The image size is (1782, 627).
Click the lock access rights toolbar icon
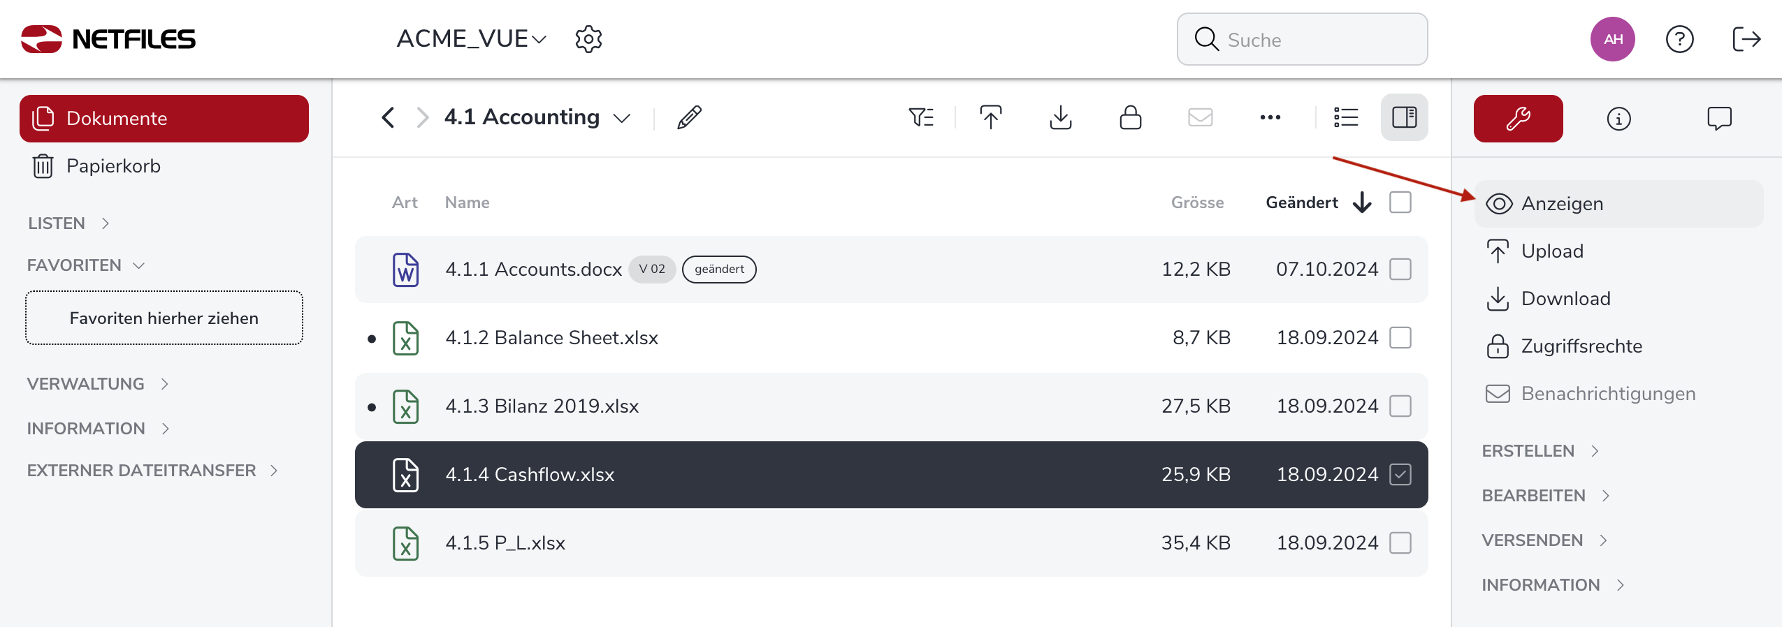click(x=1130, y=117)
